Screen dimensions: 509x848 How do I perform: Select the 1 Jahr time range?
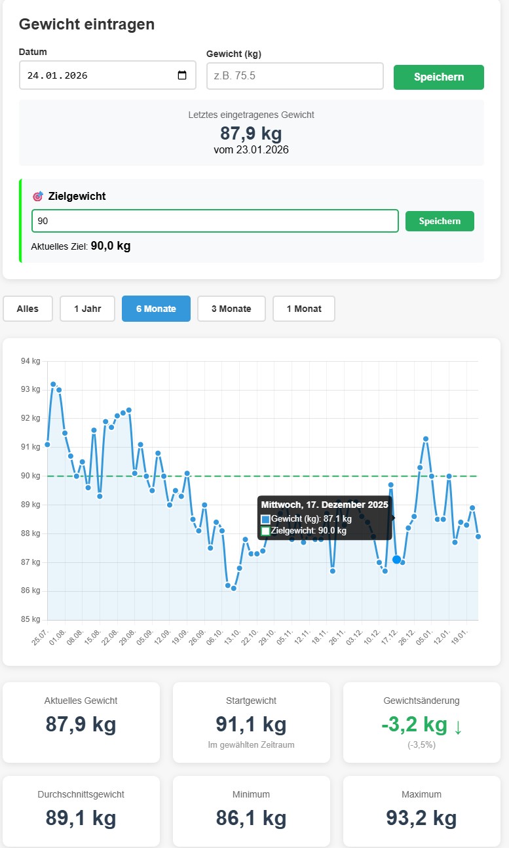87,309
